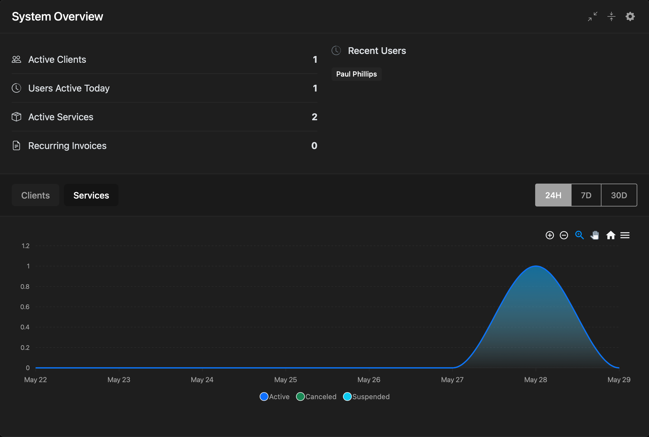Click the peak point at May 28
This screenshot has height=437, width=649.
click(536, 266)
